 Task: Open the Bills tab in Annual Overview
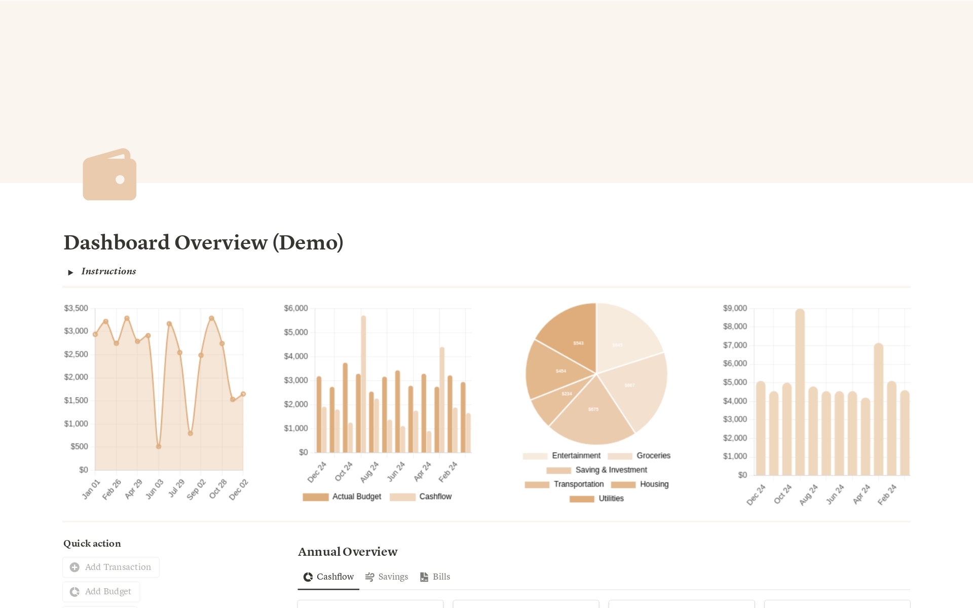[441, 577]
